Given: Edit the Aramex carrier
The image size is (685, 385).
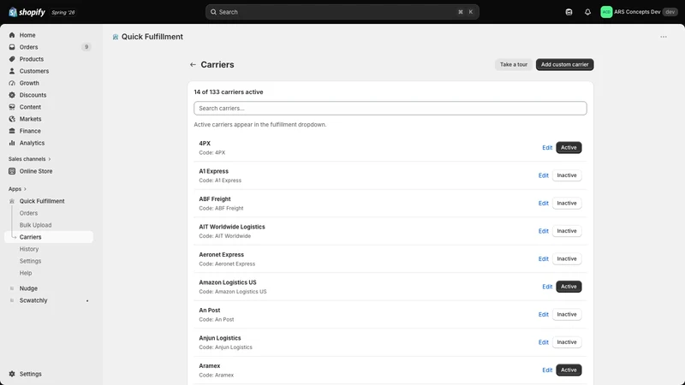Looking at the screenshot, I should [x=547, y=370].
